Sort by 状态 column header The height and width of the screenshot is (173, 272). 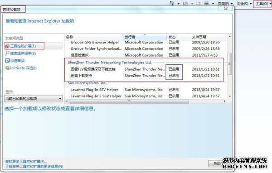pyautogui.click(x=179, y=37)
